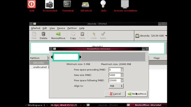
Task: Click the taskbar clock date and time
Action: pos(64,105)
